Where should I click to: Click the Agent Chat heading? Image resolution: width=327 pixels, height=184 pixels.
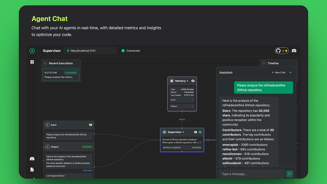tap(49, 19)
